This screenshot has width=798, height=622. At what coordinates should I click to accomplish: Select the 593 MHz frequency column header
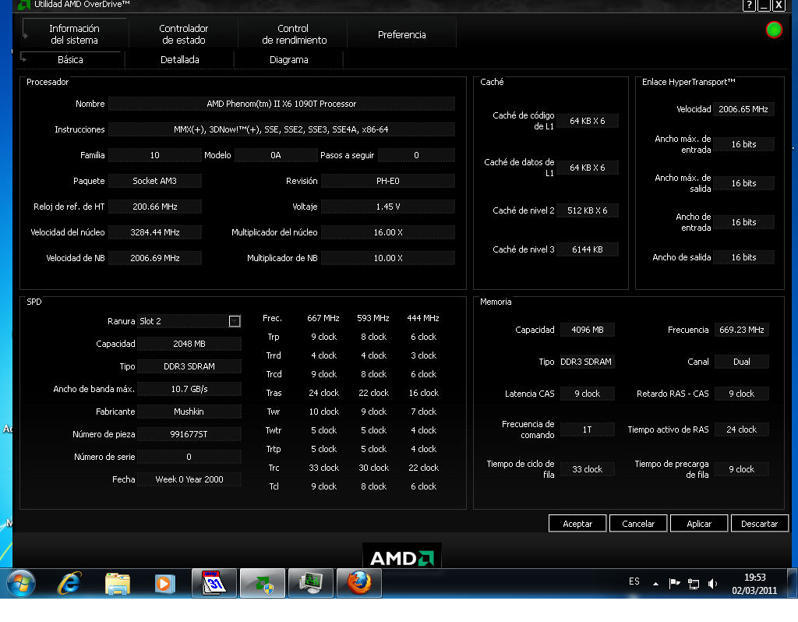pyautogui.click(x=373, y=318)
